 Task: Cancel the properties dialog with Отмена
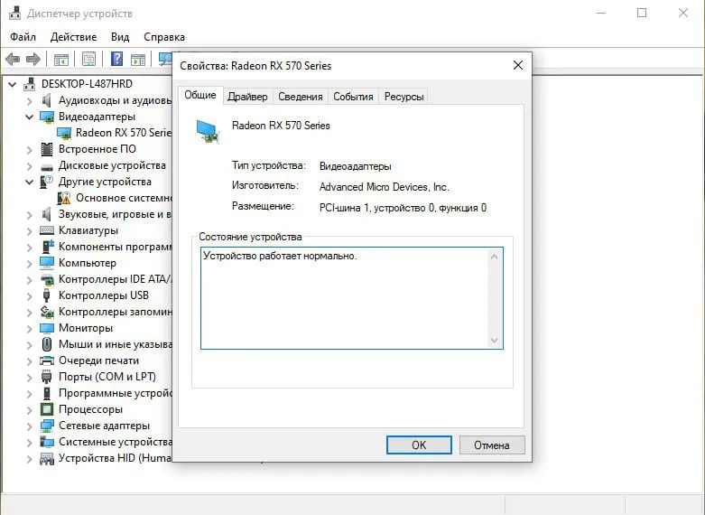coord(492,445)
